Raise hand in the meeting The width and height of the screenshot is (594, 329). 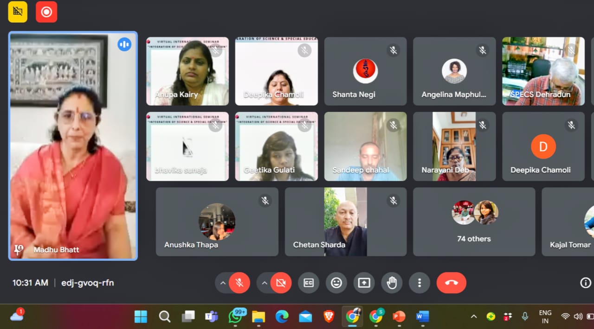[x=392, y=283]
